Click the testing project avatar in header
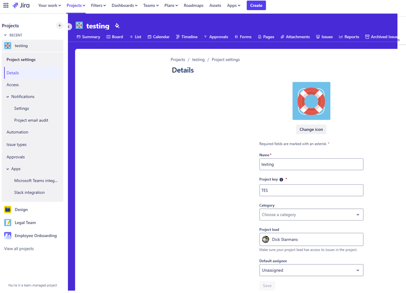406x293 pixels. (x=79, y=25)
